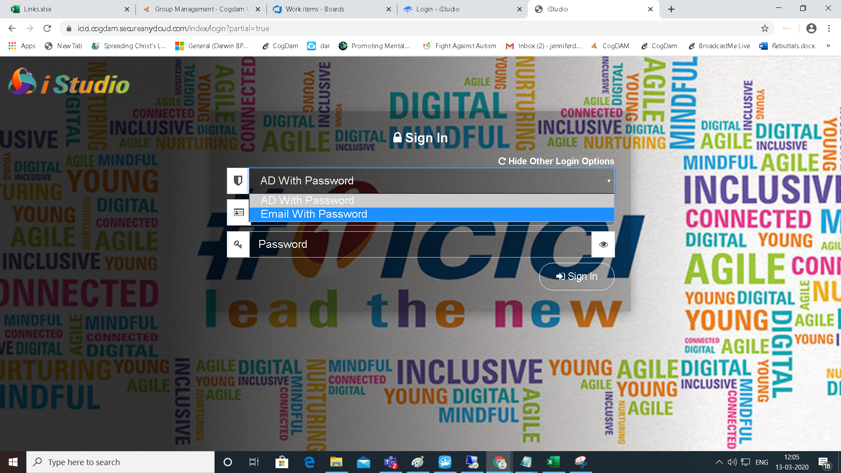Open Chrome profile account icon
The image size is (841, 473).
(x=811, y=28)
